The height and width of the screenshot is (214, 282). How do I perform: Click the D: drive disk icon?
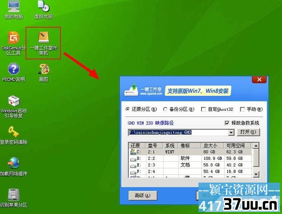[133, 159]
